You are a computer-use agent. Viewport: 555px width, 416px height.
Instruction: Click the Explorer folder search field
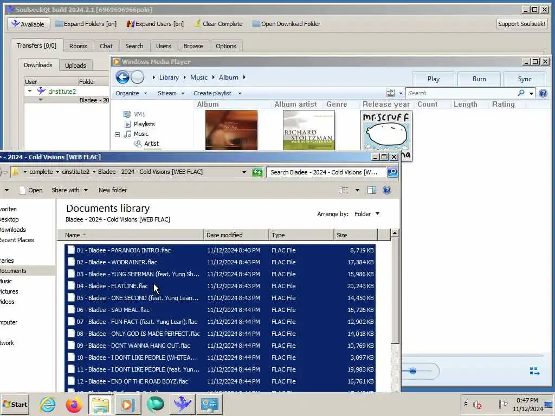pos(326,172)
